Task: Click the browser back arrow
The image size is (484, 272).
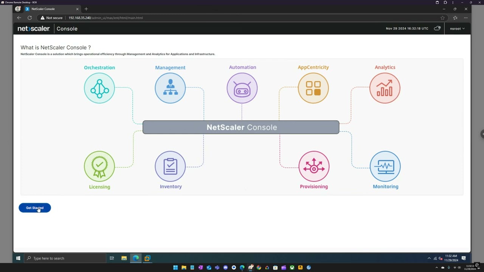Action: tap(19, 18)
